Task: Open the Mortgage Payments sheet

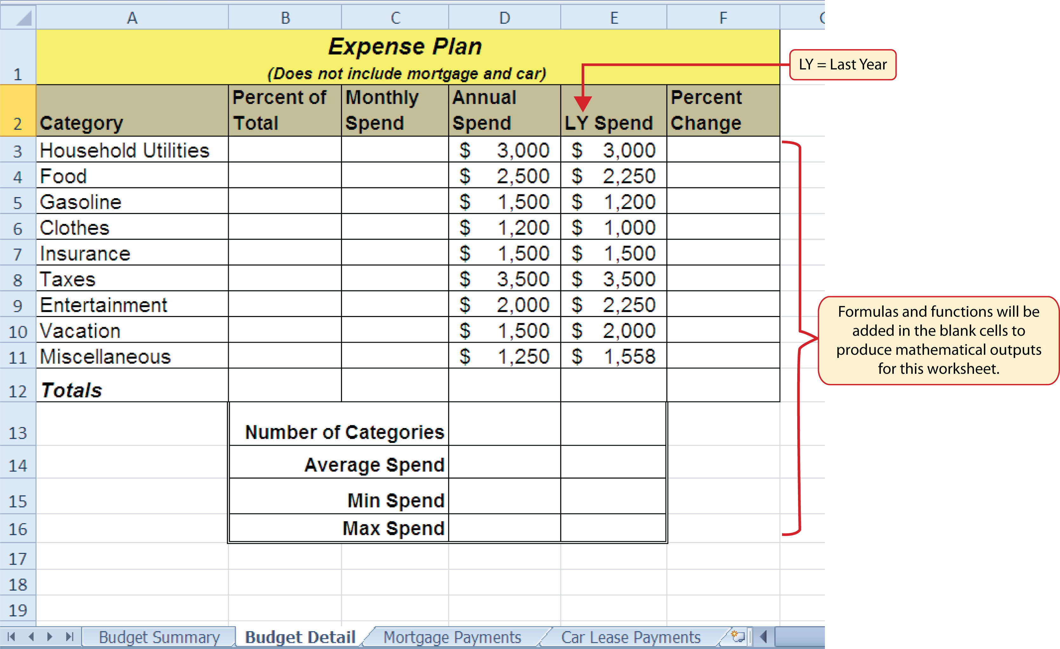Action: [x=453, y=637]
